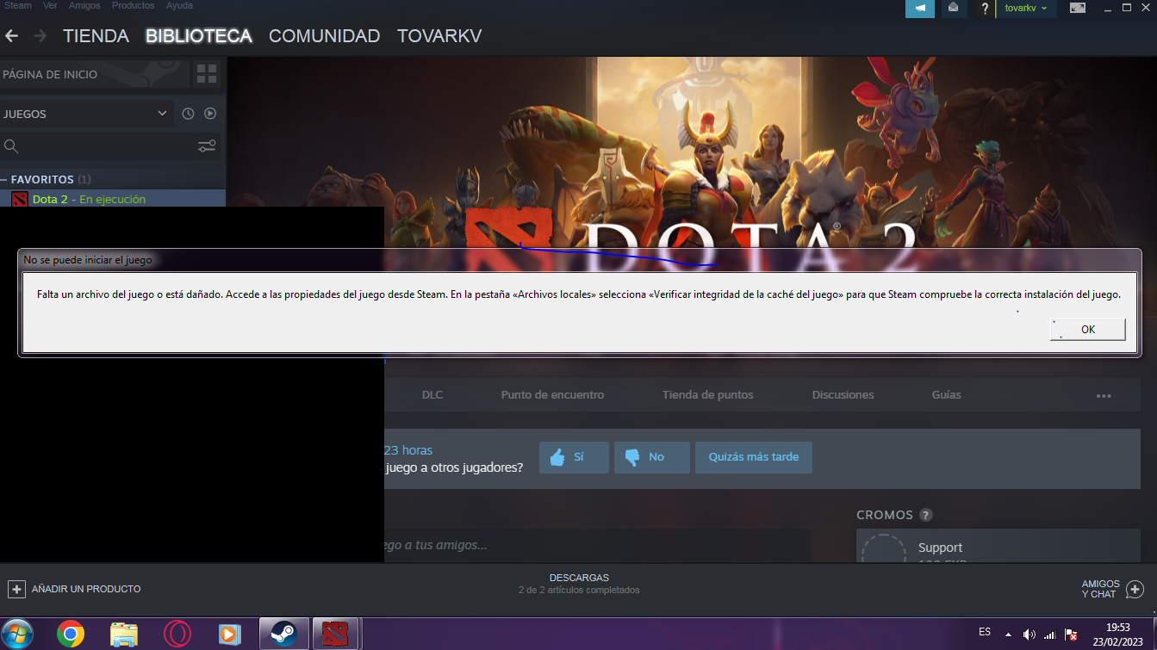This screenshot has height=650, width=1157.
Task: Click the volume speaker tray icon
Action: [1029, 635]
